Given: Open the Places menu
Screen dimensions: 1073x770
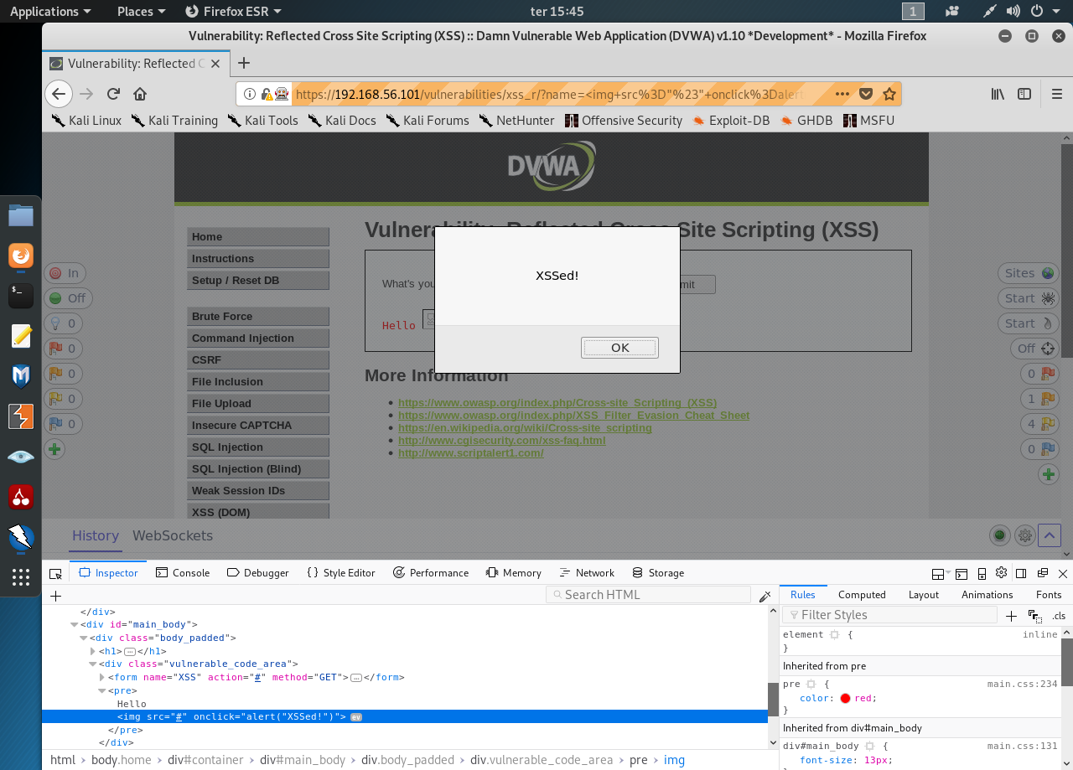Looking at the screenshot, I should pyautogui.click(x=141, y=11).
